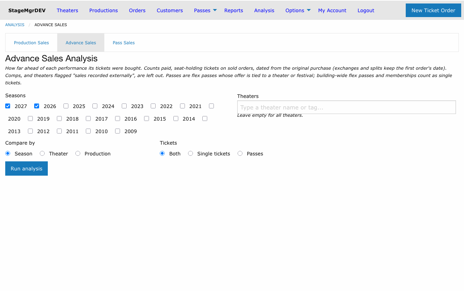This screenshot has width=464, height=291.
Task: Check the 2022 season checkbox
Action: 153,106
